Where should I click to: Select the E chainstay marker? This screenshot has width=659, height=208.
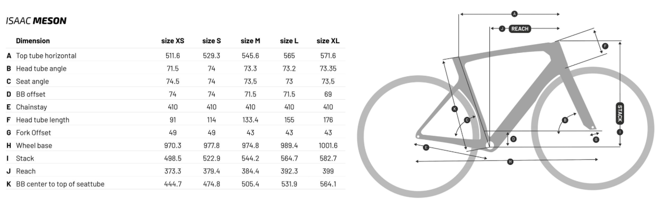point(426,147)
